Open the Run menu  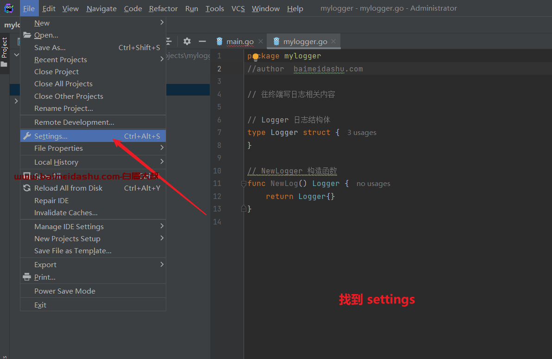(x=192, y=8)
